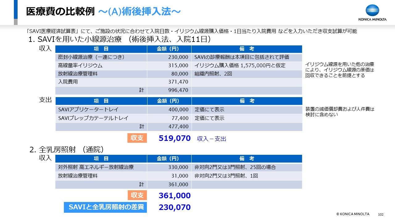Click the note 組織内照射、2回
This screenshot has width=395, height=222.
[x=213, y=74]
